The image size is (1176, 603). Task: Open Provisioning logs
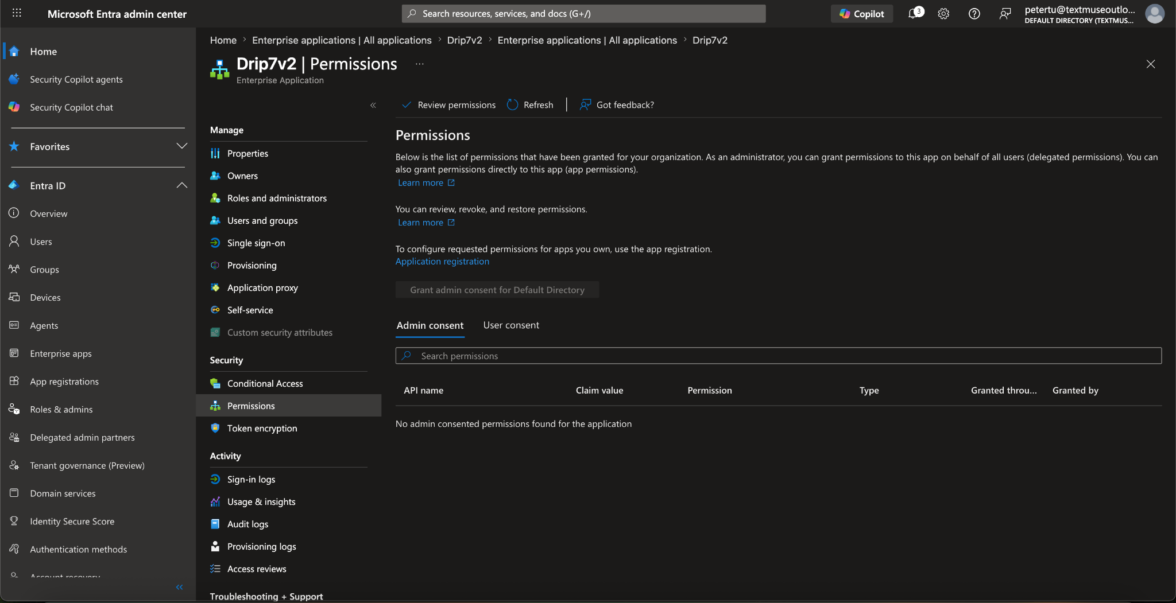[262, 546]
